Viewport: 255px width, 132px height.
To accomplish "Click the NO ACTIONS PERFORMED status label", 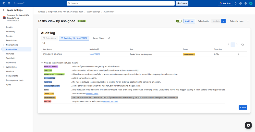I will tap(54, 74).
